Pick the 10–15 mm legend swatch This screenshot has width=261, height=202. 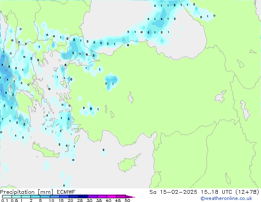tap(54, 197)
